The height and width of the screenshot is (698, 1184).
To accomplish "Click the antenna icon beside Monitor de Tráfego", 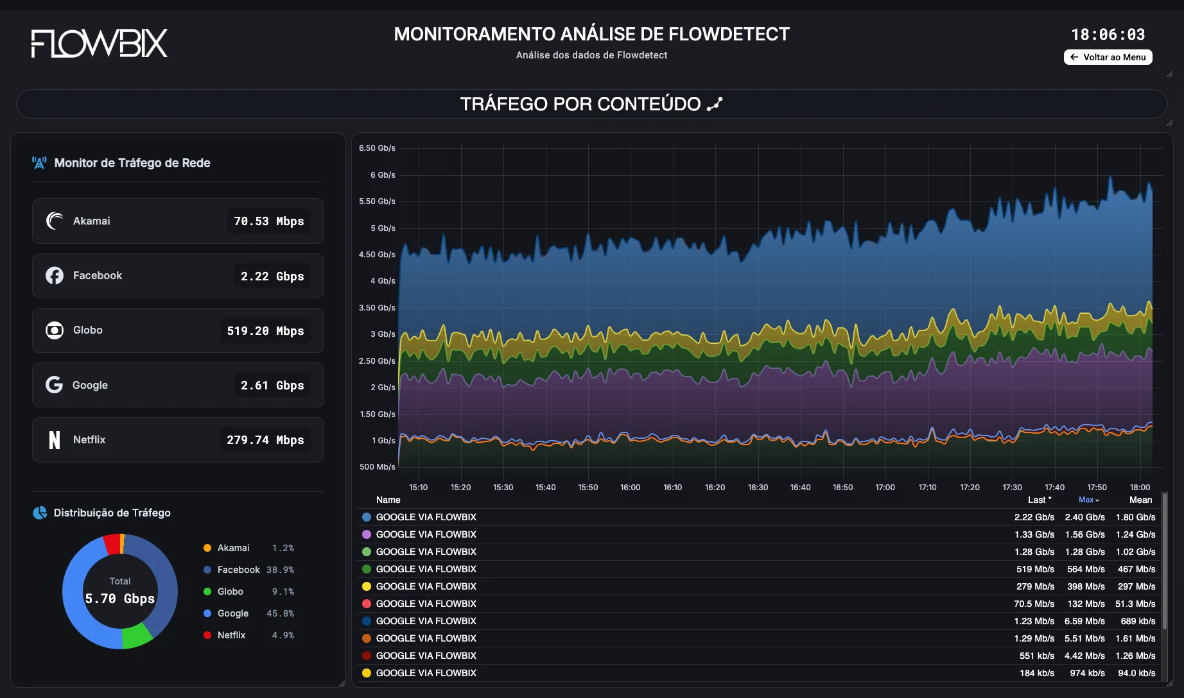I will 39,163.
